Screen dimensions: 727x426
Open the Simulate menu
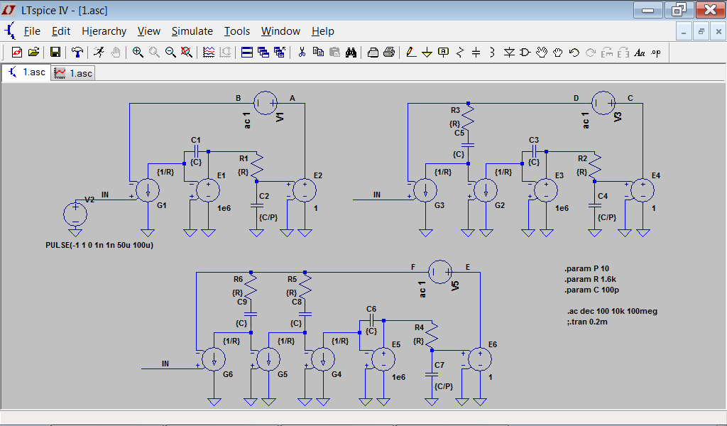point(192,31)
